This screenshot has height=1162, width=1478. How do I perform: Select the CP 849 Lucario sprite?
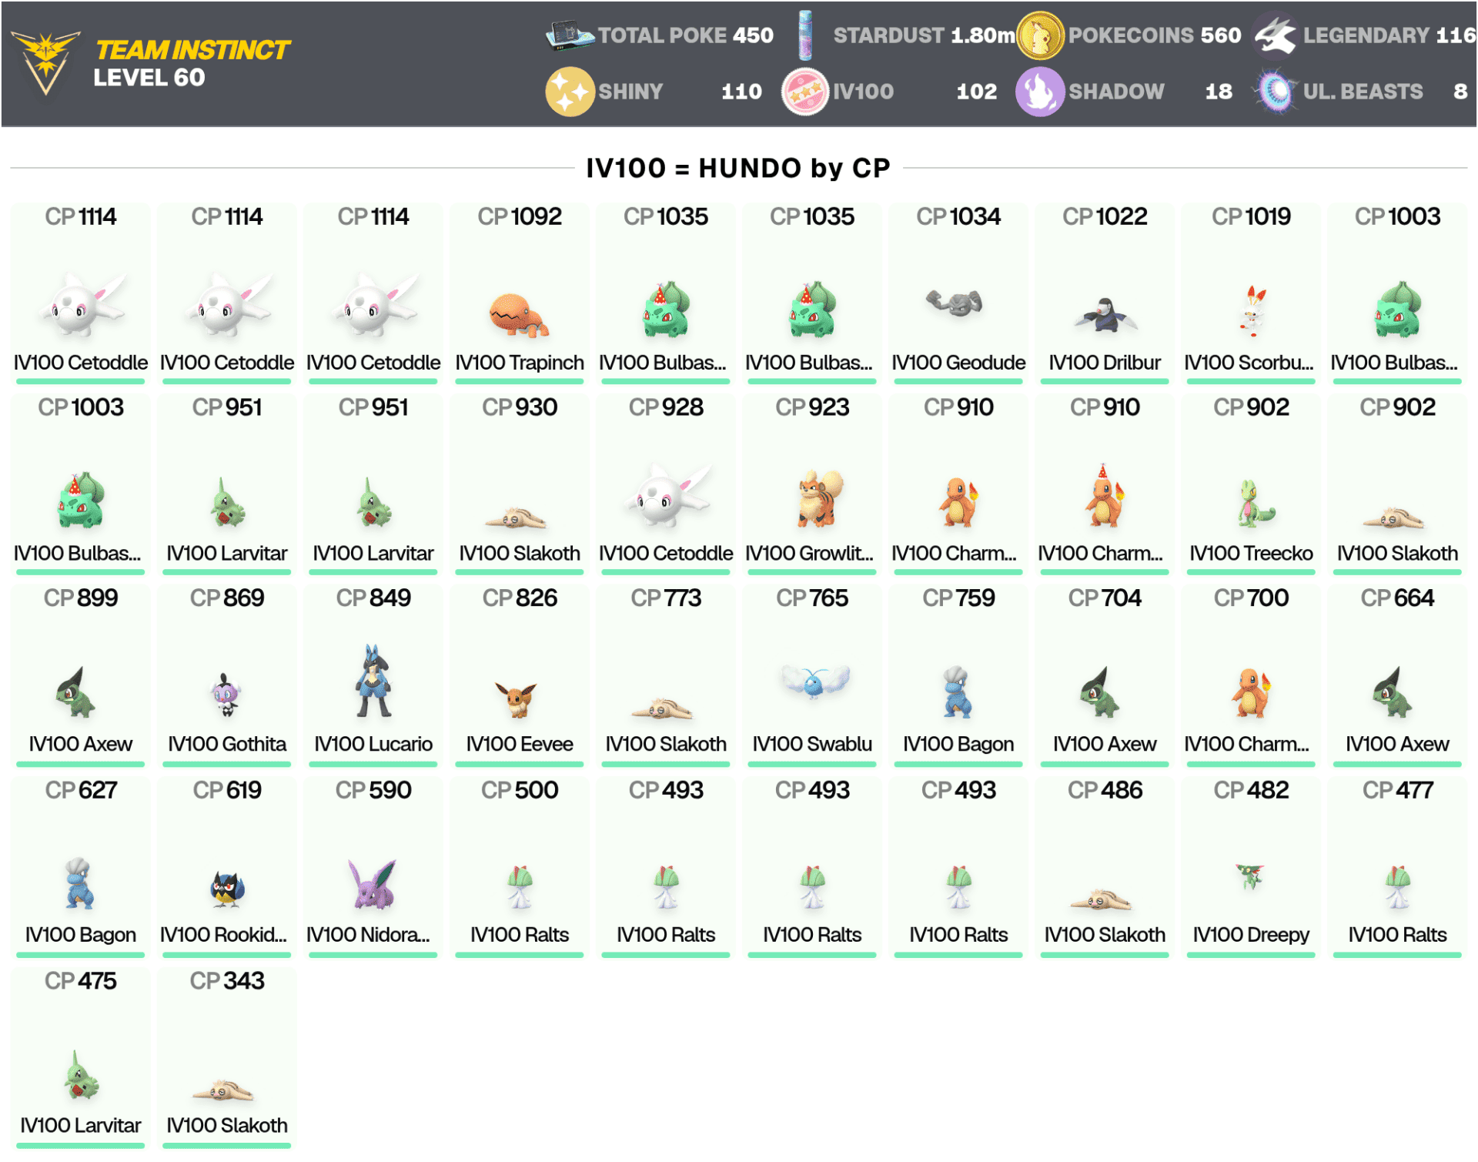tap(373, 681)
